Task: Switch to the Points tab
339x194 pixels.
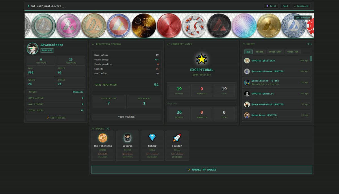Action: (260, 52)
